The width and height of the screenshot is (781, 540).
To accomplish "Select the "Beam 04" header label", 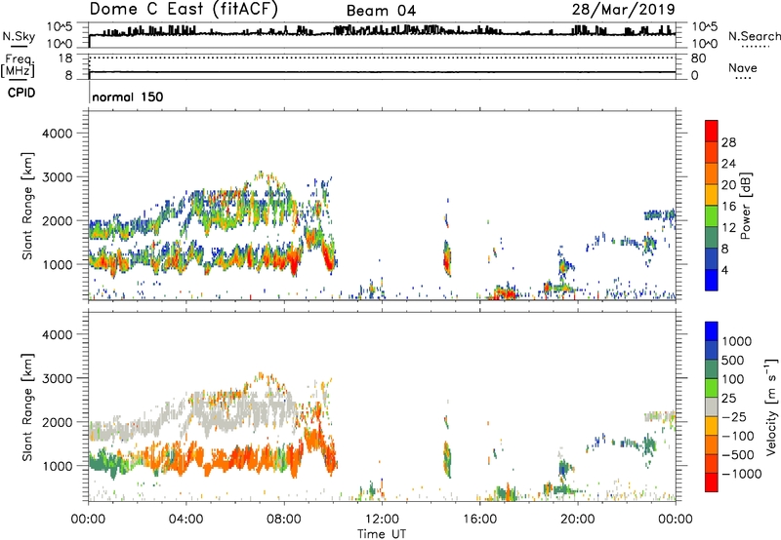I will tap(381, 11).
